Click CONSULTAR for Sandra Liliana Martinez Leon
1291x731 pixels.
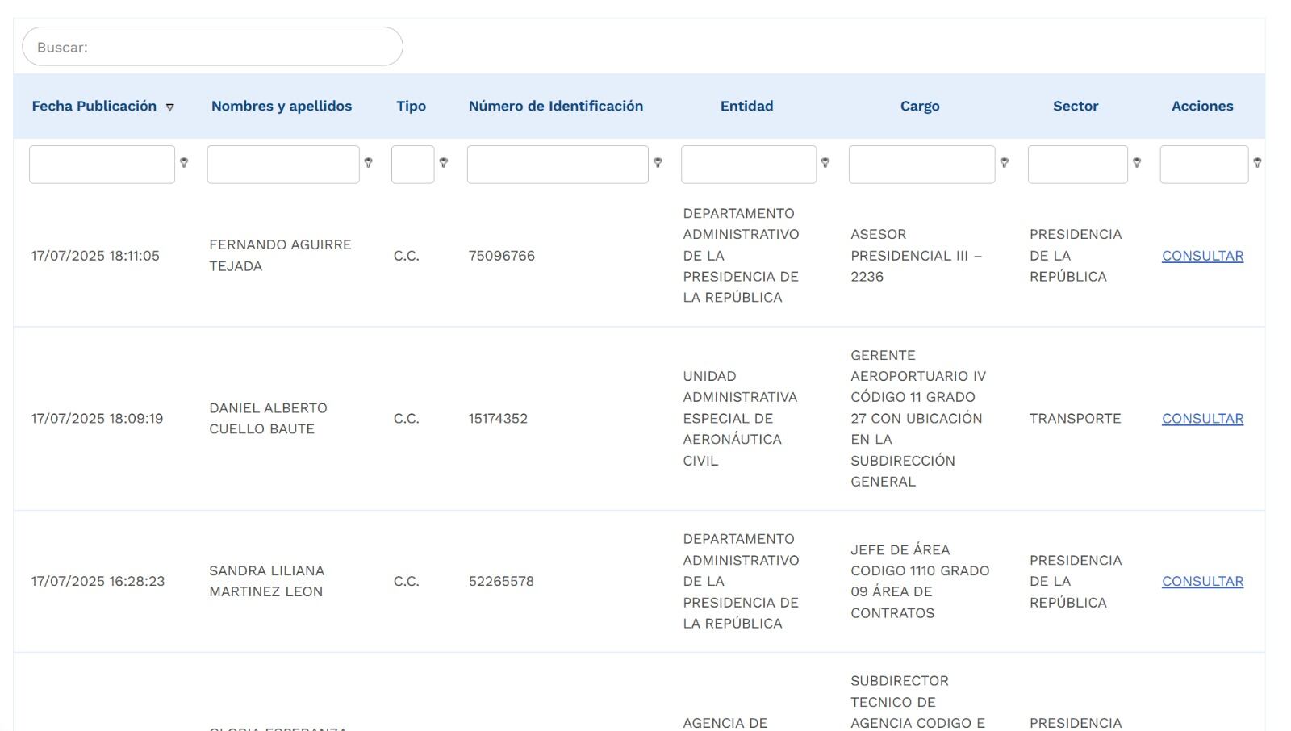point(1202,581)
